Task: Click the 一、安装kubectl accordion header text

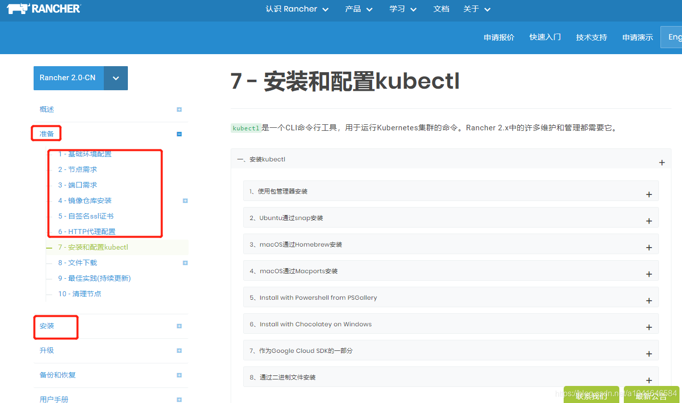Action: (261, 159)
